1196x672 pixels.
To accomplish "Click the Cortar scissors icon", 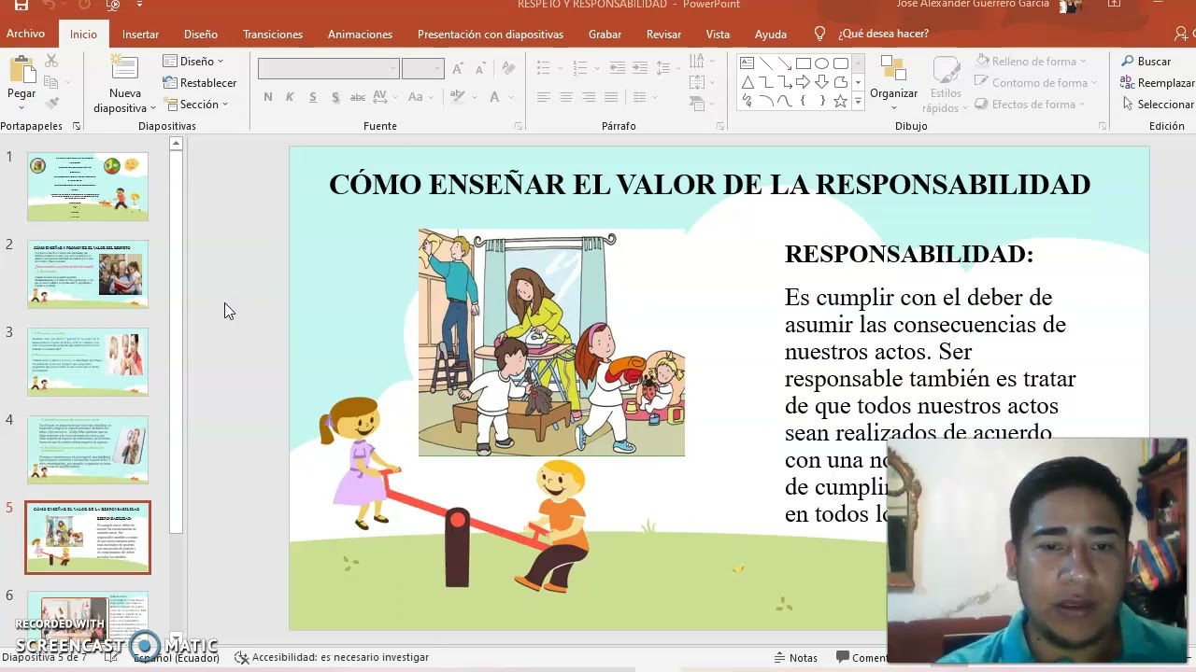I will tap(51, 61).
